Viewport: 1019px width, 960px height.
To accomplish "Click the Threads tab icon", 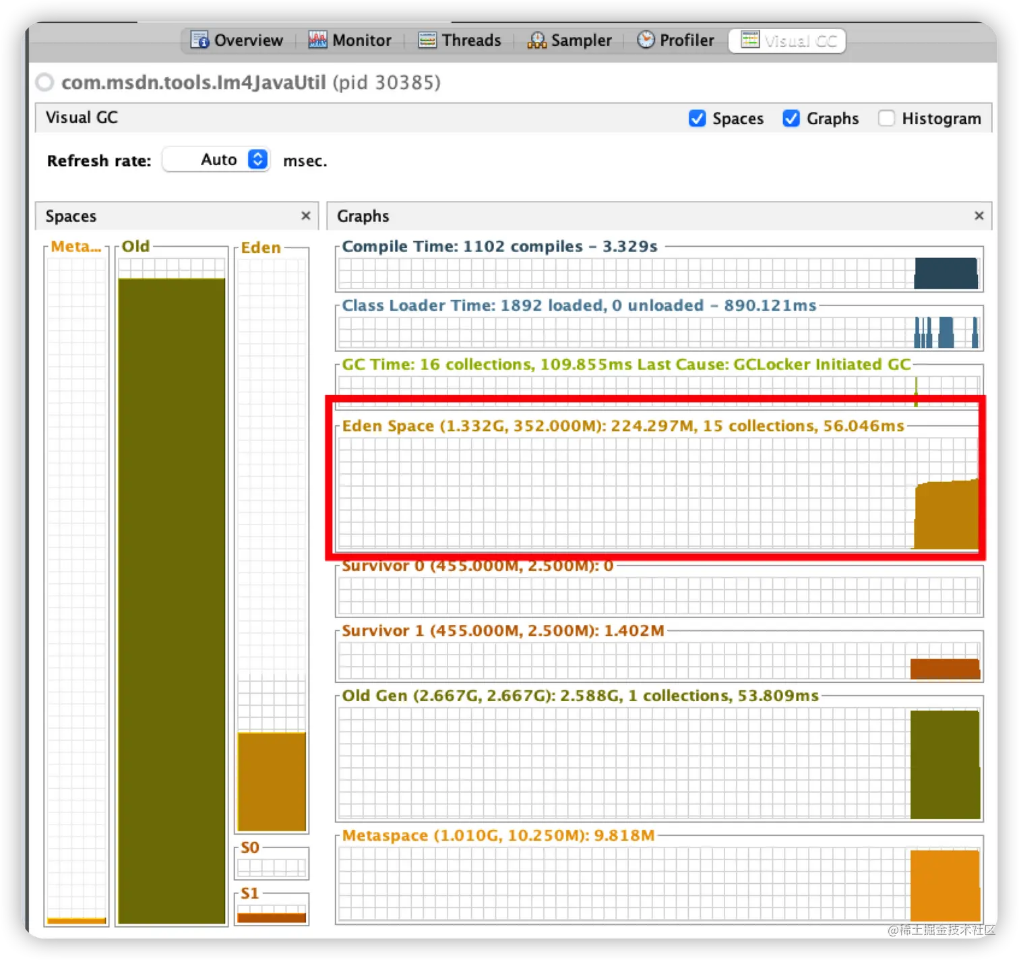I will tap(427, 40).
